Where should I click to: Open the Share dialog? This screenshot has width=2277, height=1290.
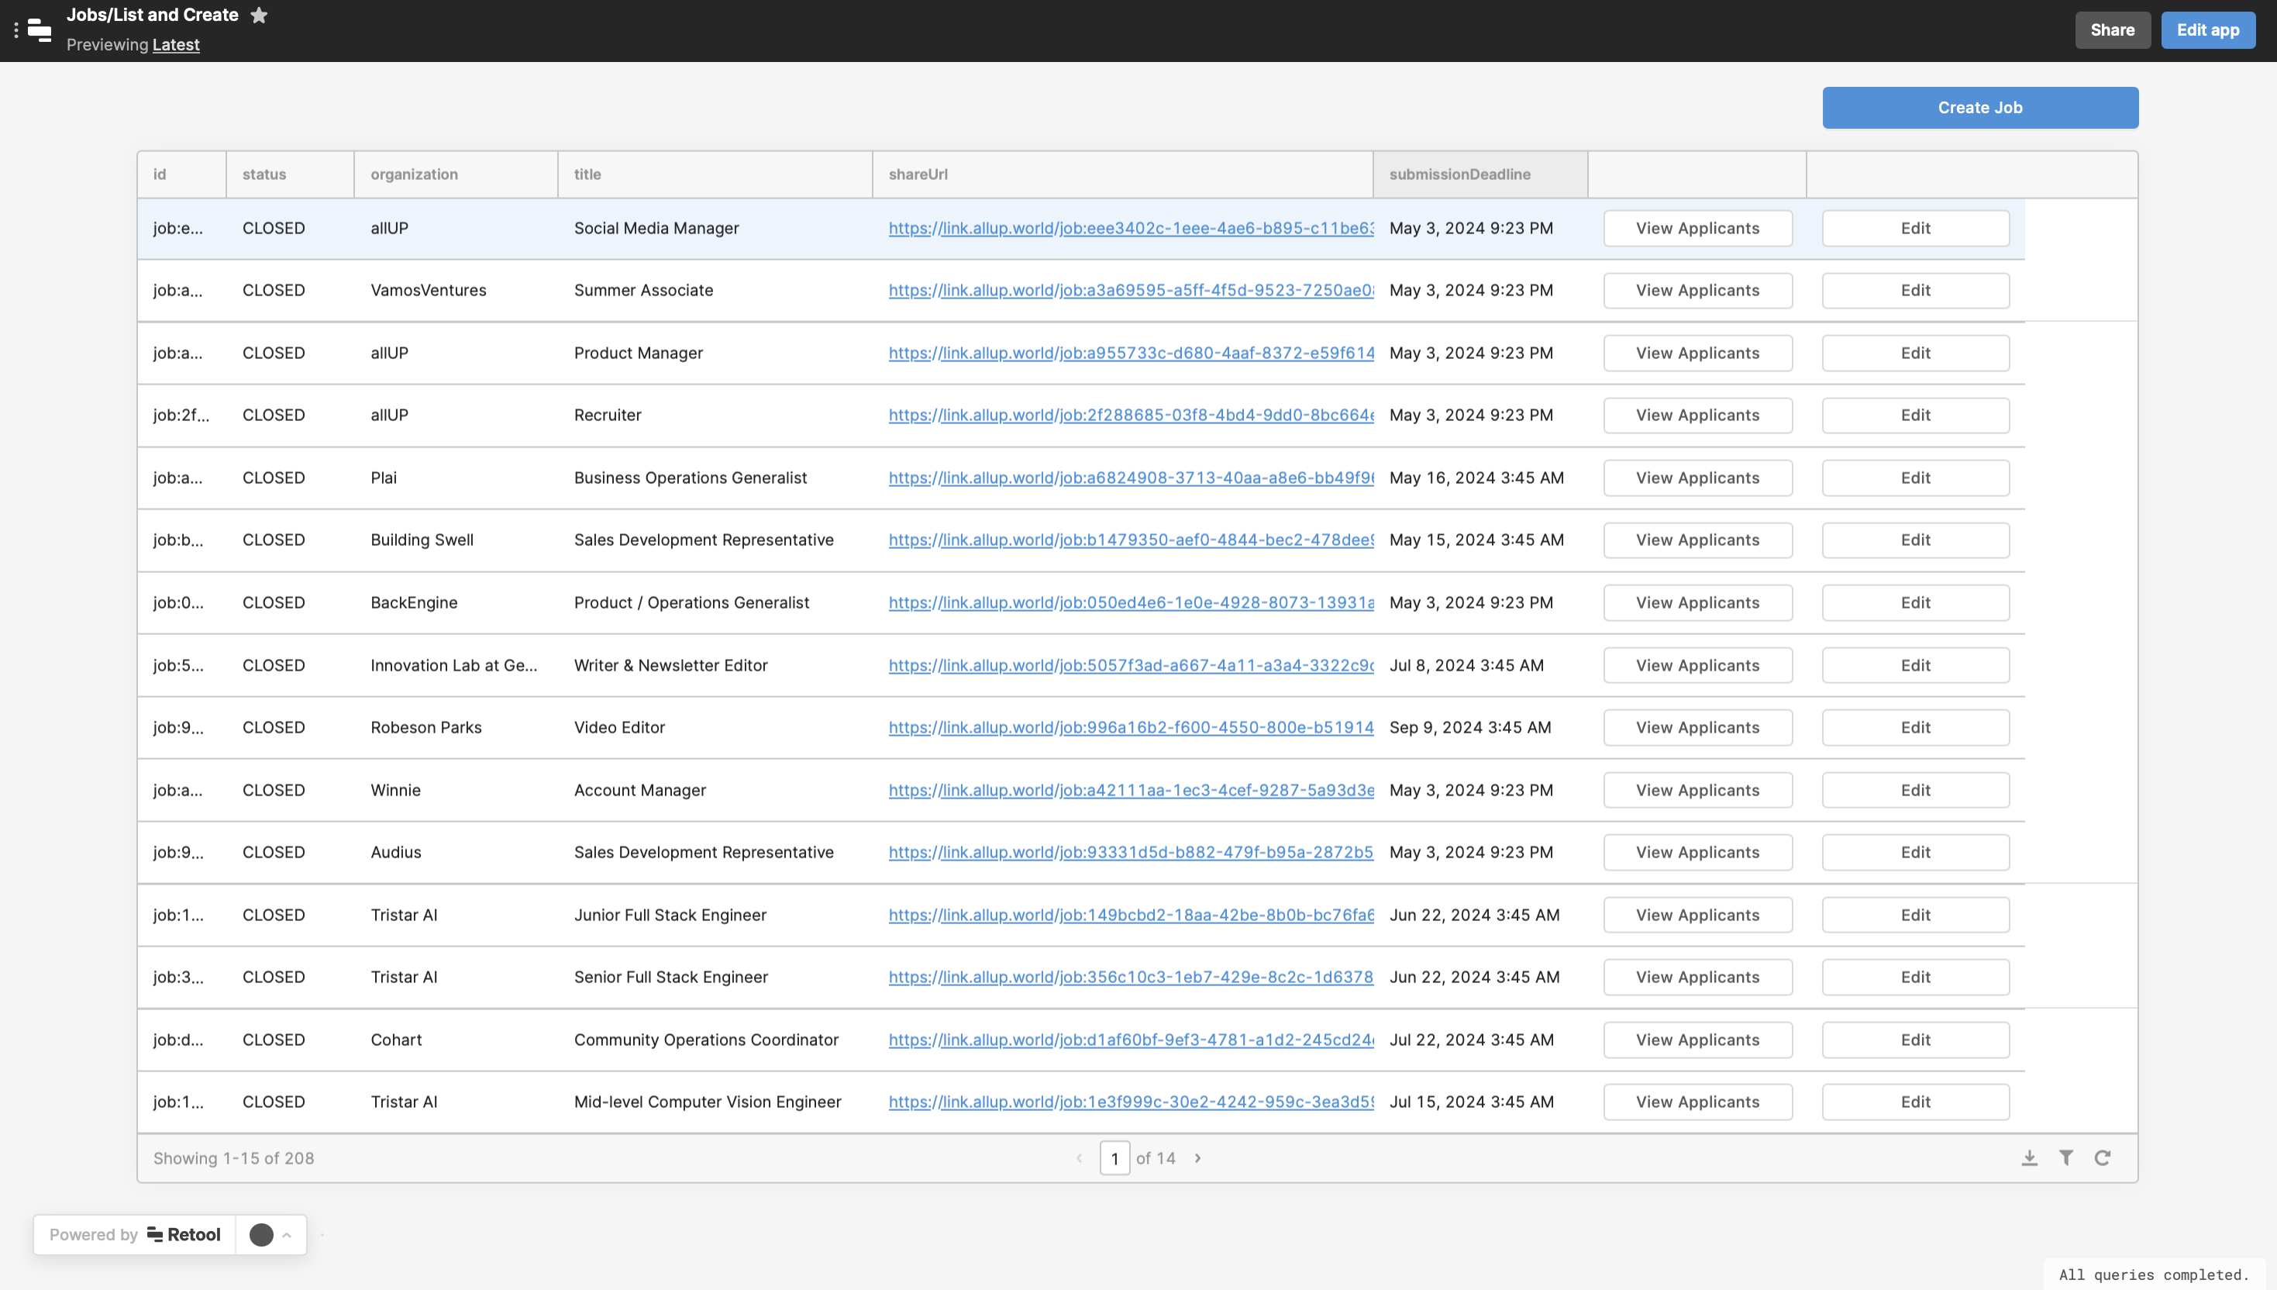point(2111,30)
